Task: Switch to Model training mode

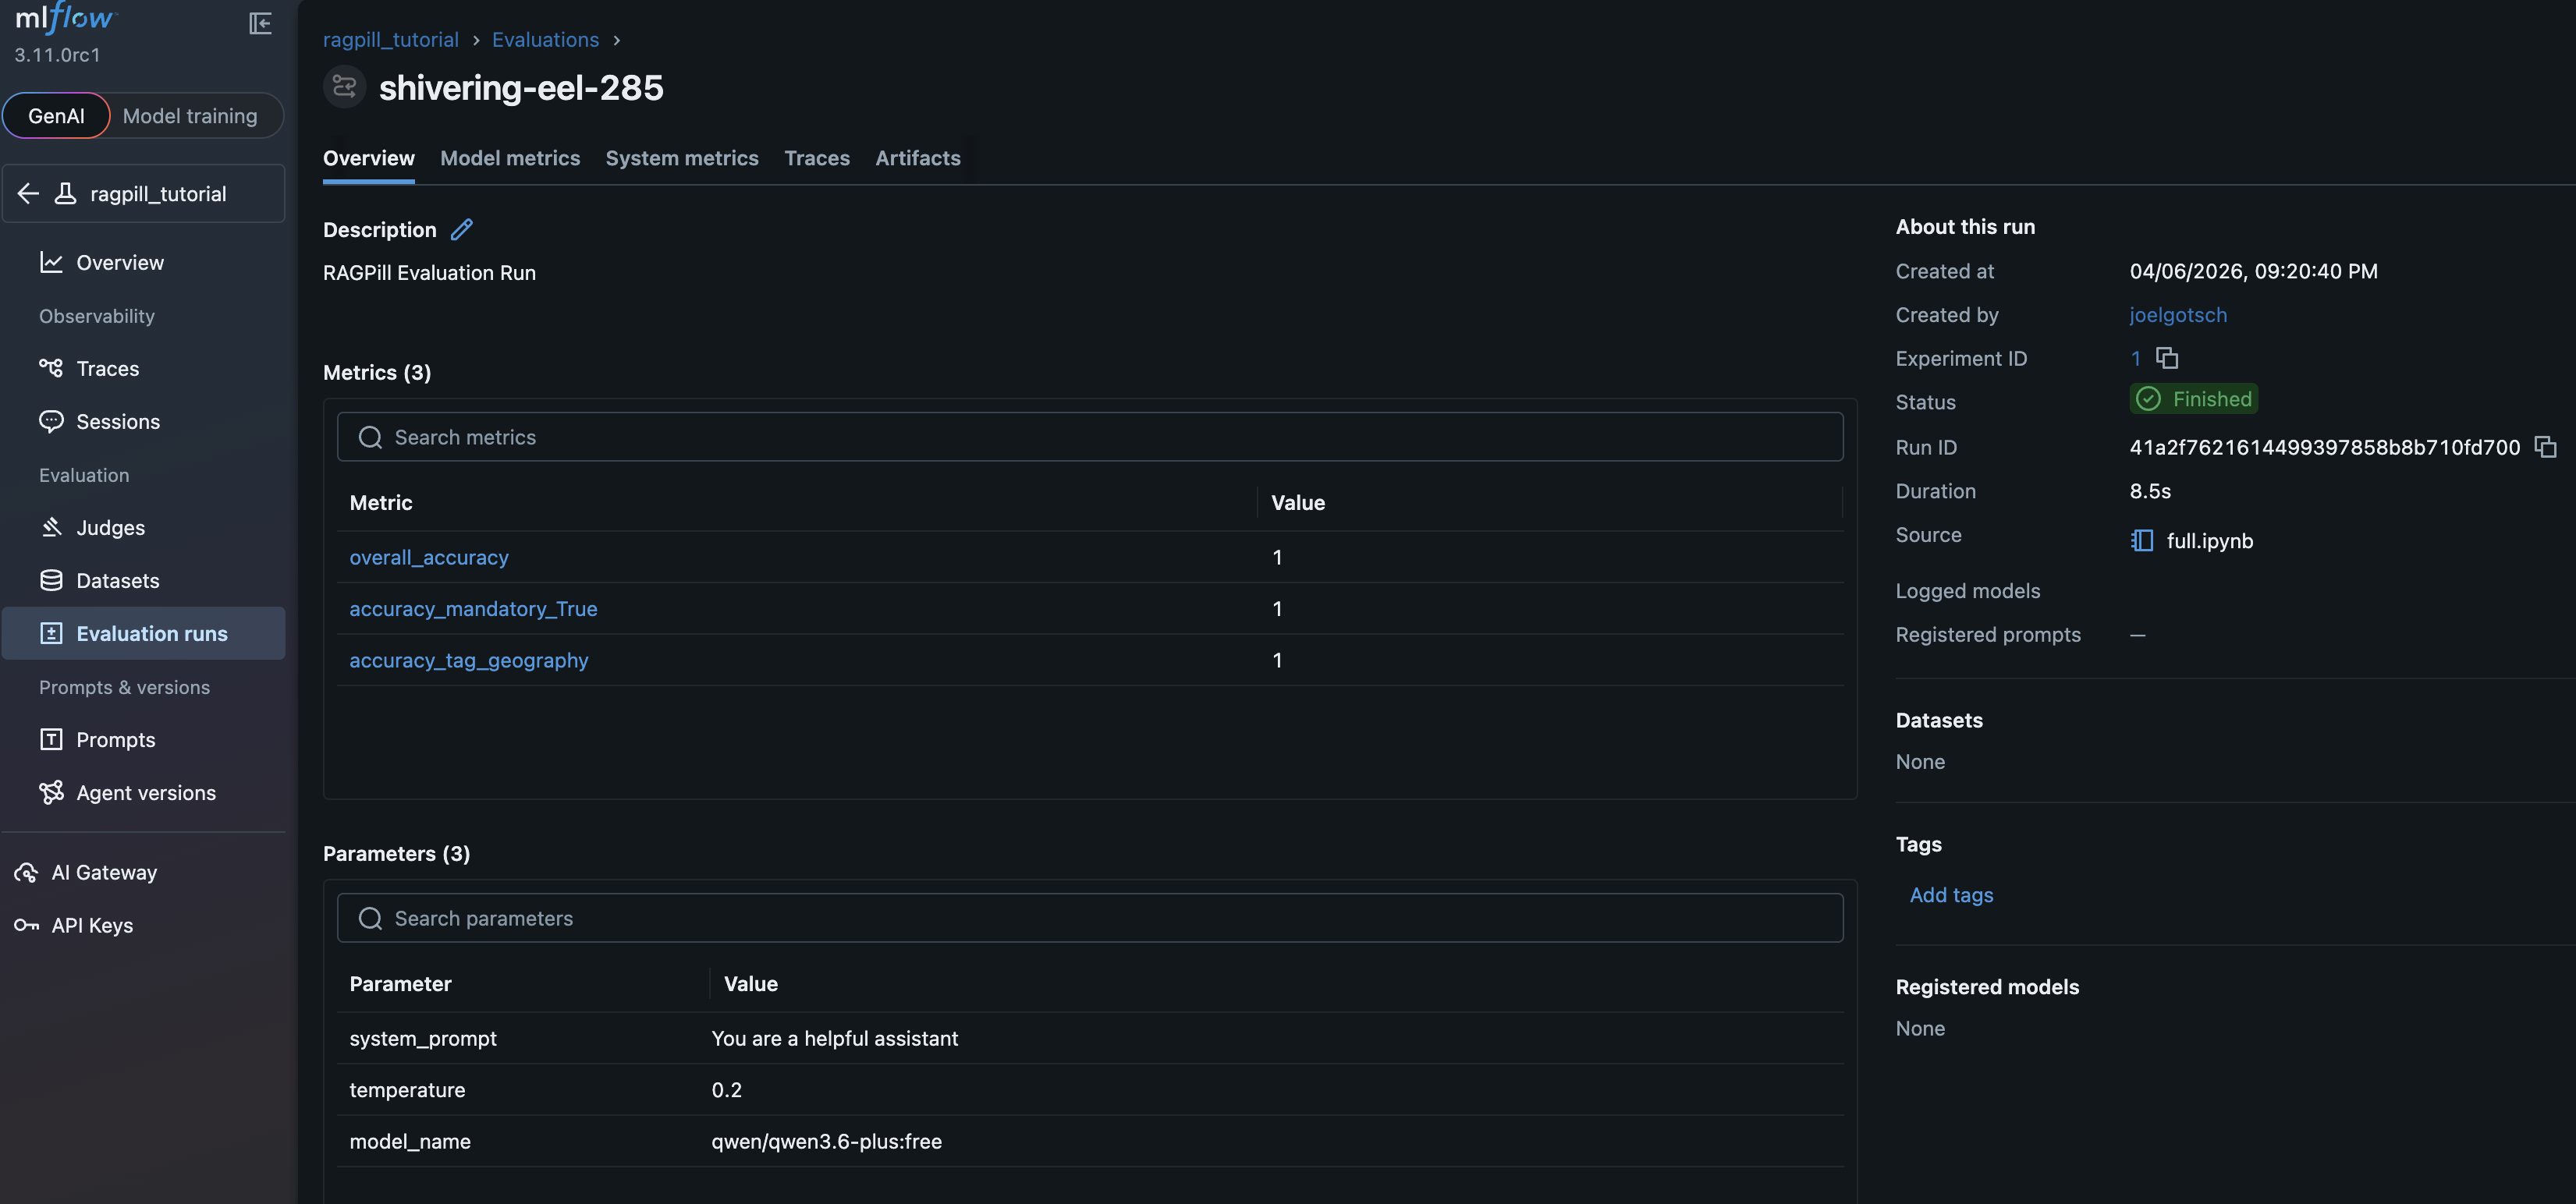Action: pos(190,116)
